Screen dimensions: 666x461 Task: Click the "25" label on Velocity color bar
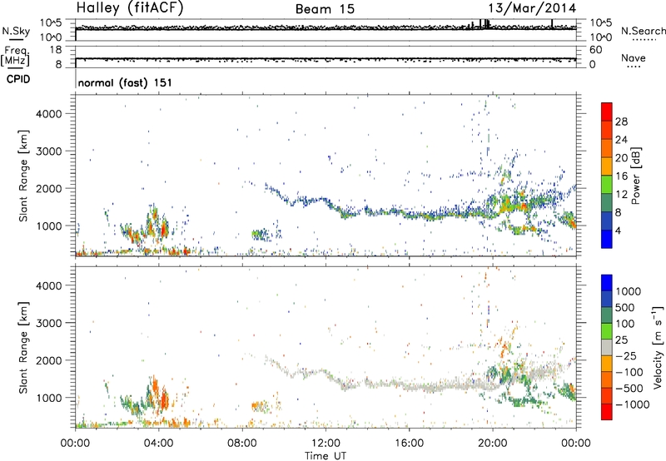(x=621, y=340)
